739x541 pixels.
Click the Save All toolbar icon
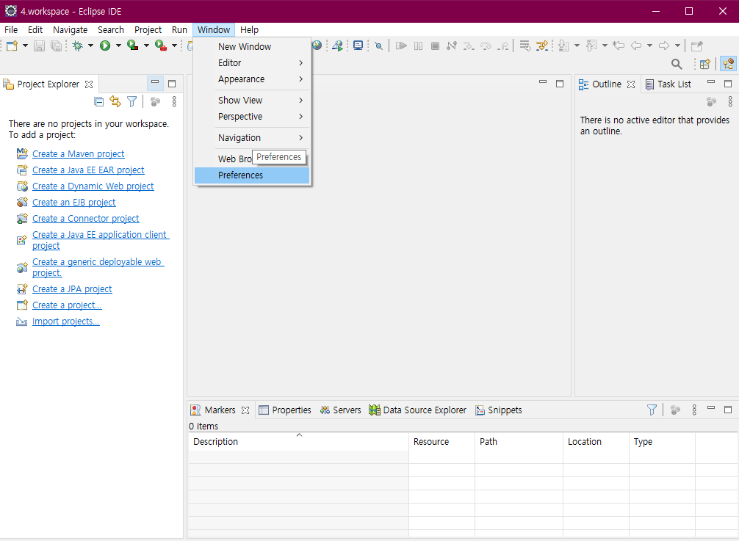click(56, 46)
